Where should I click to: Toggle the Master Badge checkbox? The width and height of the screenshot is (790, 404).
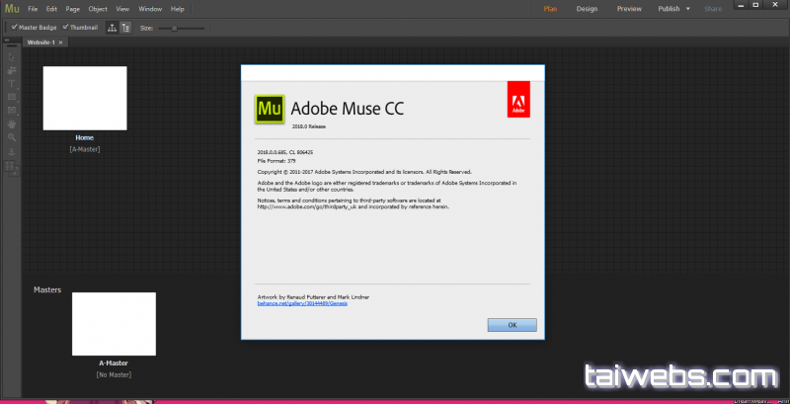pos(10,28)
